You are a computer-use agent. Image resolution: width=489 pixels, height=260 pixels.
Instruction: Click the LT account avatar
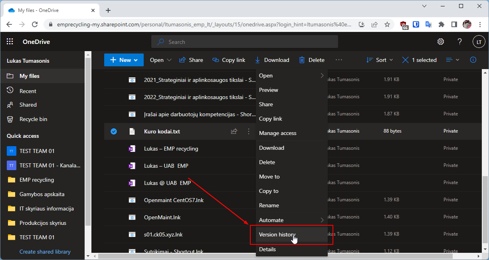(x=479, y=42)
